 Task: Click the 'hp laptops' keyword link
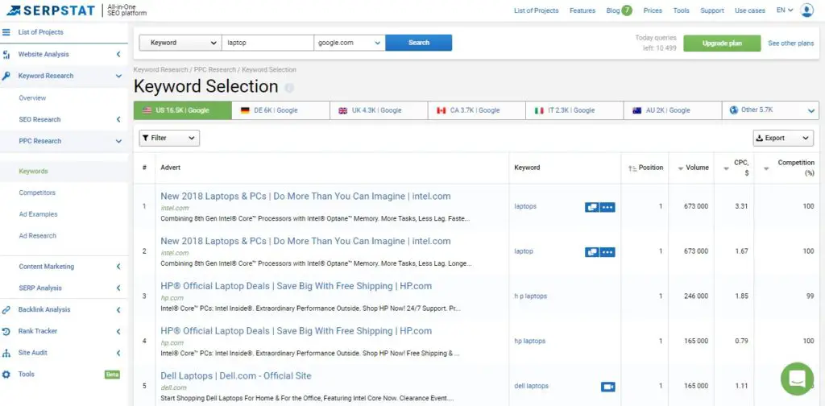[529, 341]
